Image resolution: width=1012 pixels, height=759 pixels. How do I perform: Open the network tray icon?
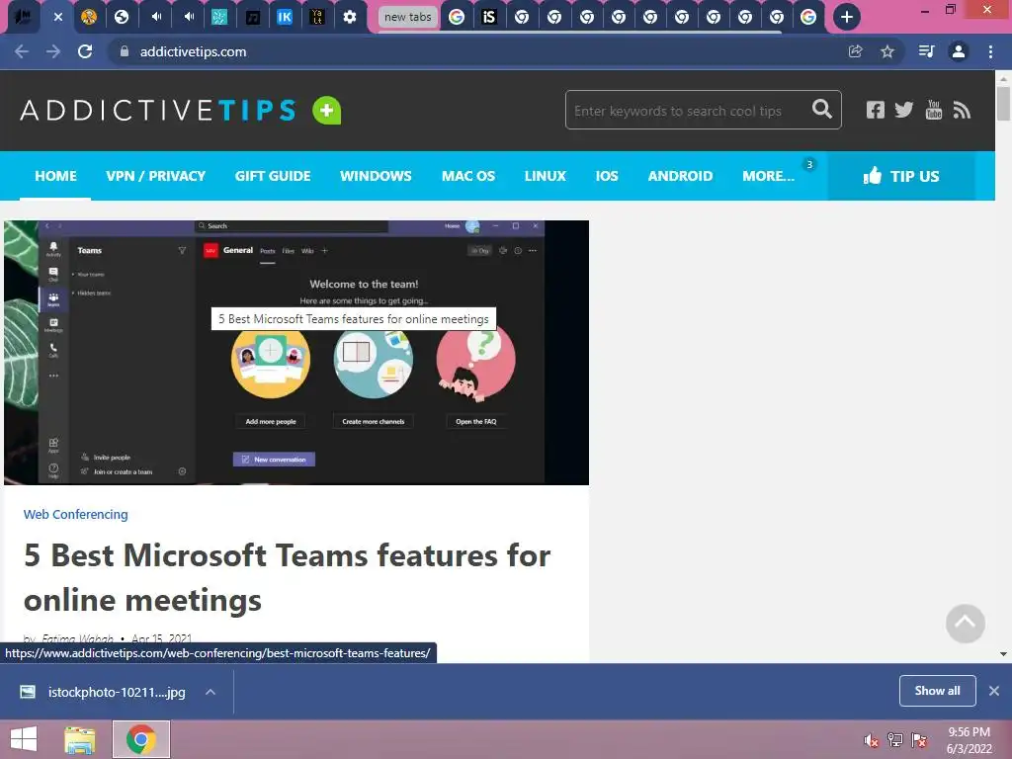pos(895,740)
